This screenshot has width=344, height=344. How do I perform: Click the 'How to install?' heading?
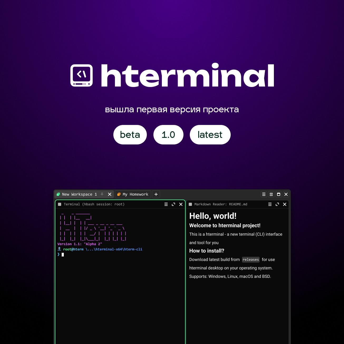[207, 251]
